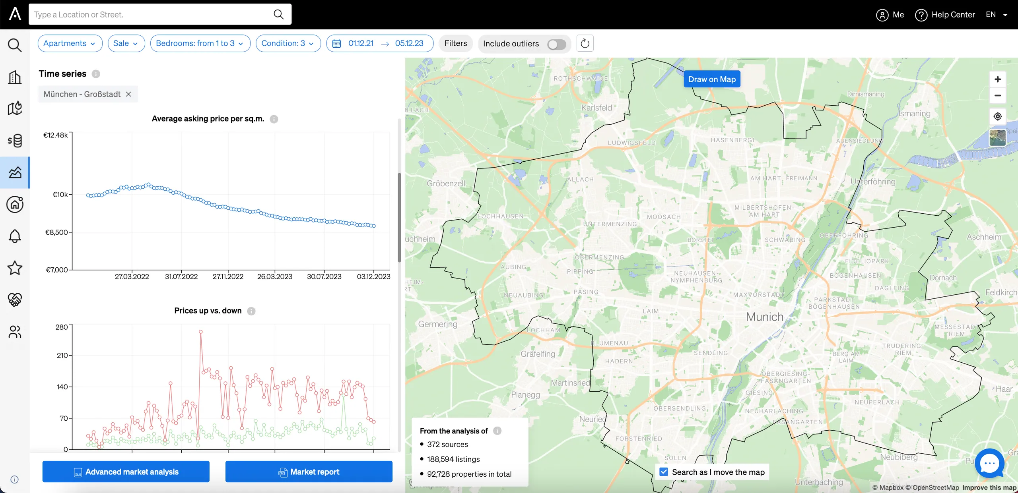This screenshot has width=1018, height=493.
Task: Click the search icon in location field
Action: [x=278, y=14]
